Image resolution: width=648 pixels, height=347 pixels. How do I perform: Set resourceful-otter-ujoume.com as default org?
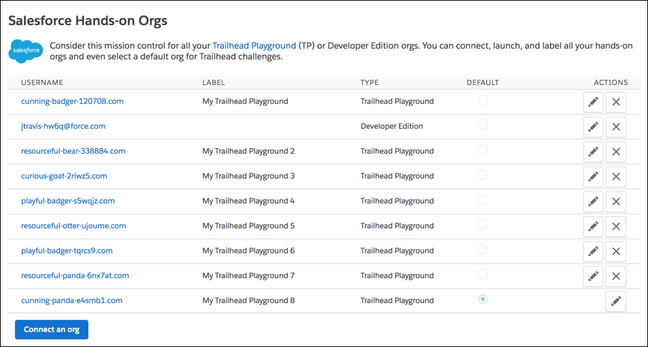click(483, 224)
